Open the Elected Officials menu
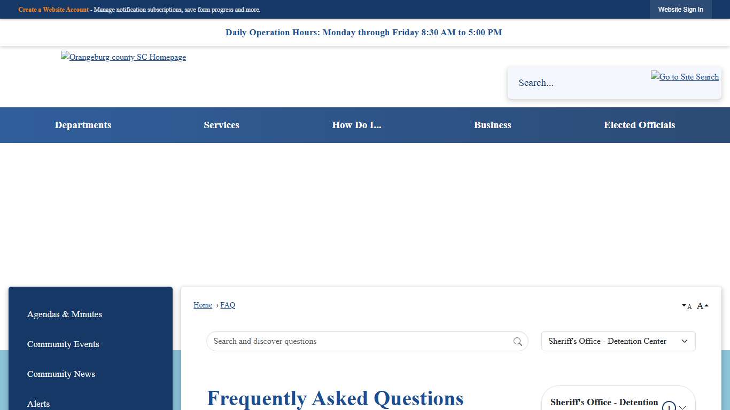Image resolution: width=730 pixels, height=410 pixels. (639, 125)
